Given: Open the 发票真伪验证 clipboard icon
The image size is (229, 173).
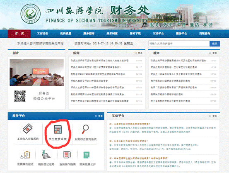Looking at the screenshot, I should [25, 155].
